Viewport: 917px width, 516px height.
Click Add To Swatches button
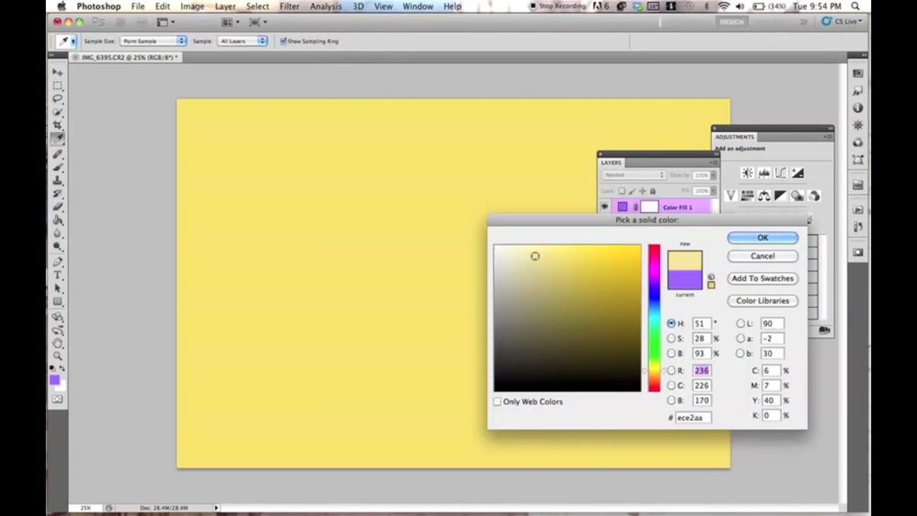tap(763, 279)
